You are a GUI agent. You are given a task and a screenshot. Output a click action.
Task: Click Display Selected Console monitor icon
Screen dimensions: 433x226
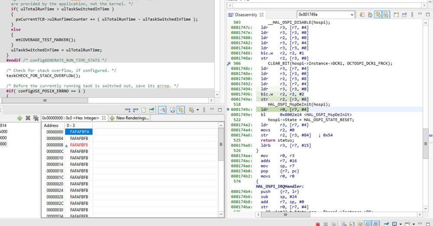[x=394, y=224]
